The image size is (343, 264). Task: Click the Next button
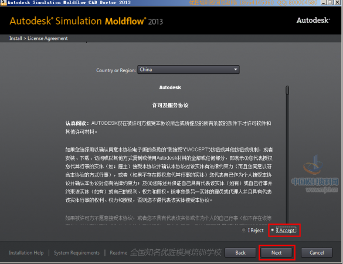(x=277, y=253)
